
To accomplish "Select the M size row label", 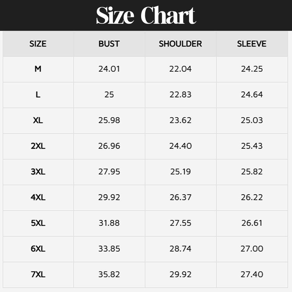I will 38,69.
